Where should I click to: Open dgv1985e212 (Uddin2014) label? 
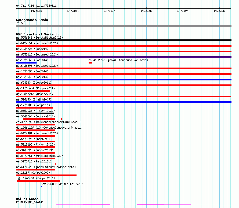pyautogui.click(x=35, y=94)
